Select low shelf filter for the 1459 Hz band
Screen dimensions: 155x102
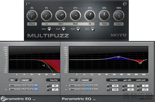[83, 85]
